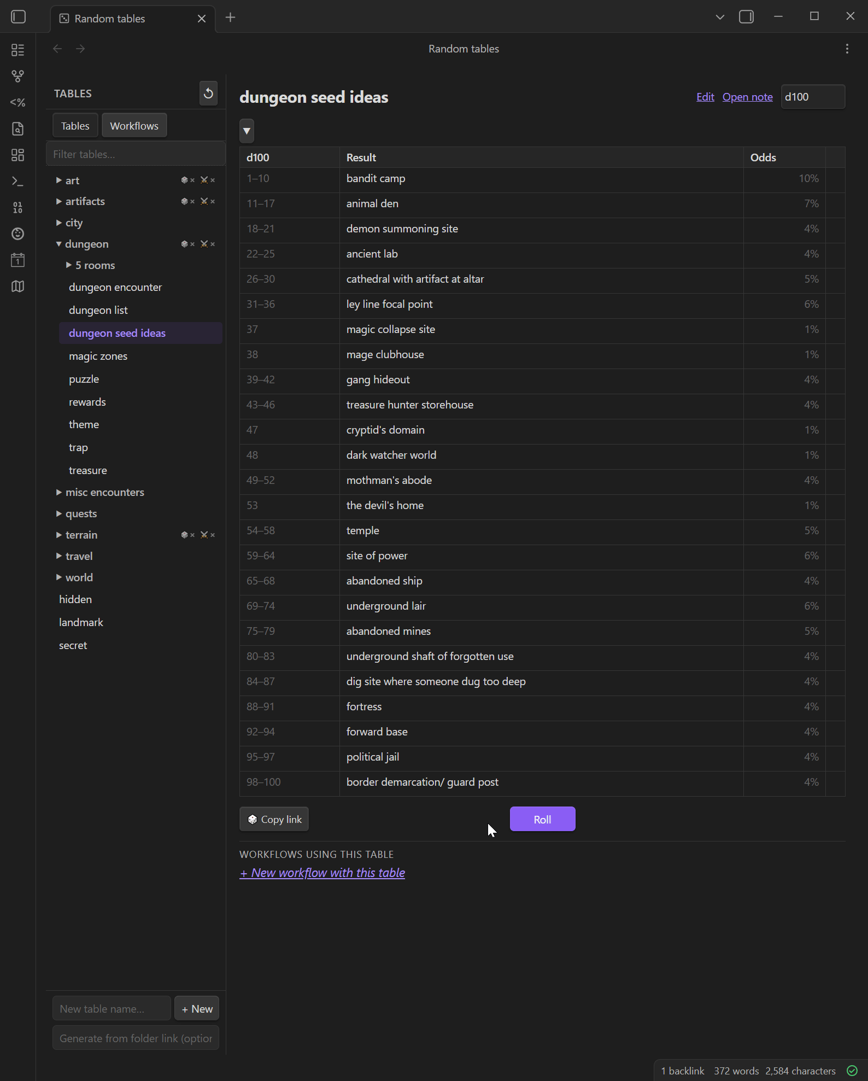Click the Copy link button

point(274,819)
